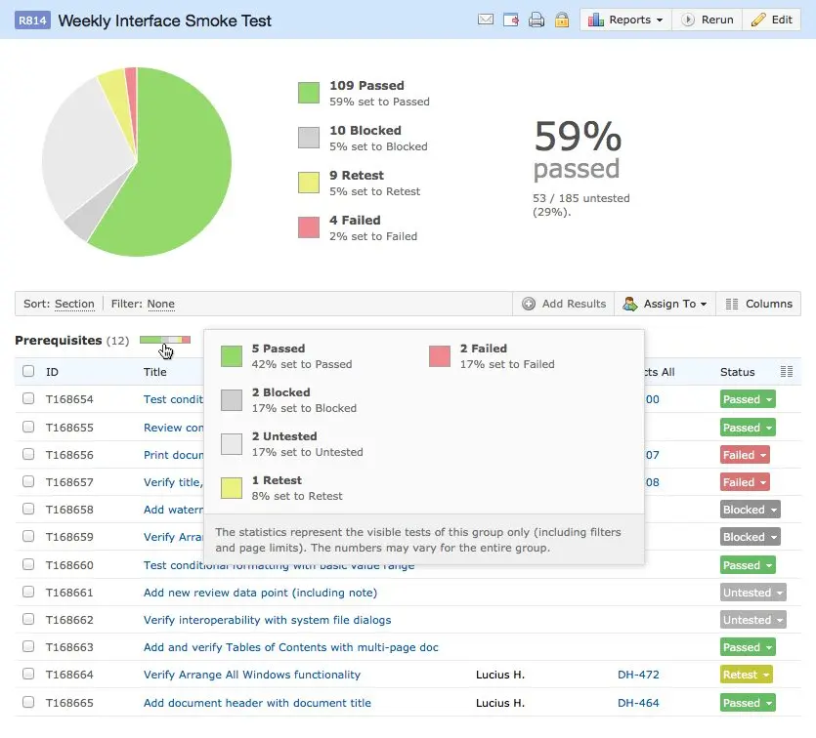The height and width of the screenshot is (738, 816).
Task: Check the box for test T168663
Action: coord(28,646)
